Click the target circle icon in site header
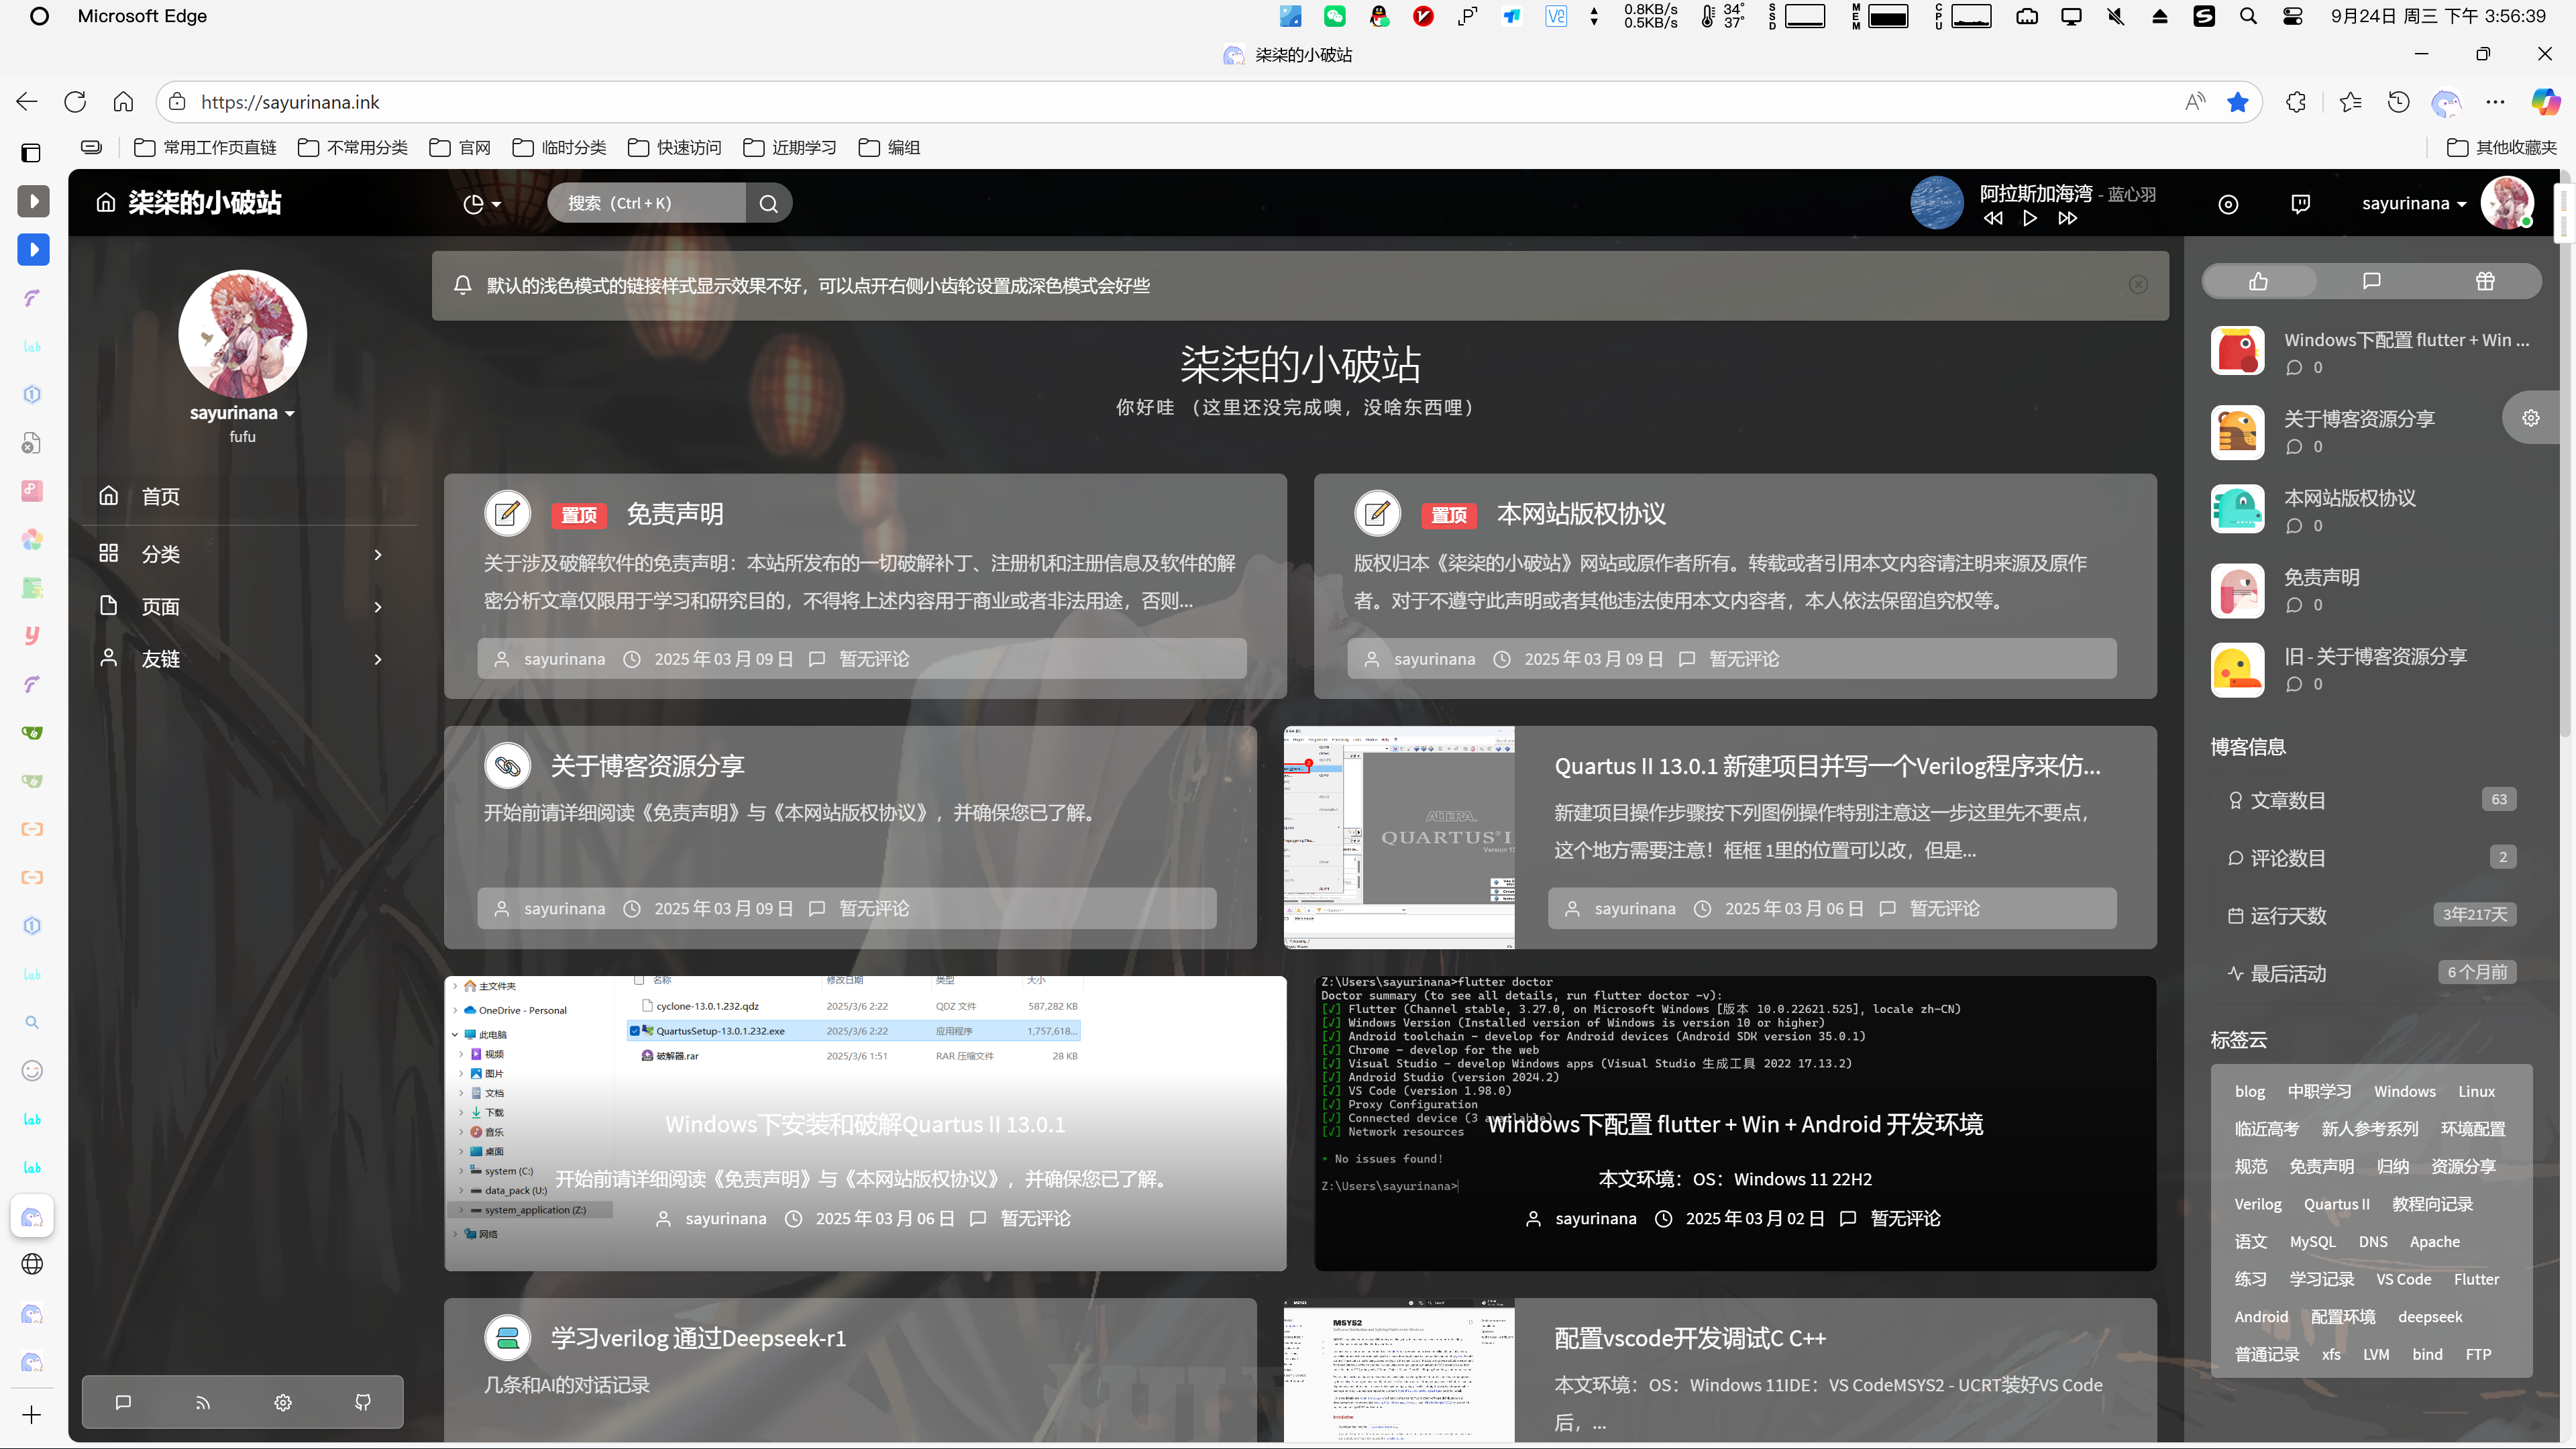Viewport: 2576px width, 1449px height. coord(2228,204)
